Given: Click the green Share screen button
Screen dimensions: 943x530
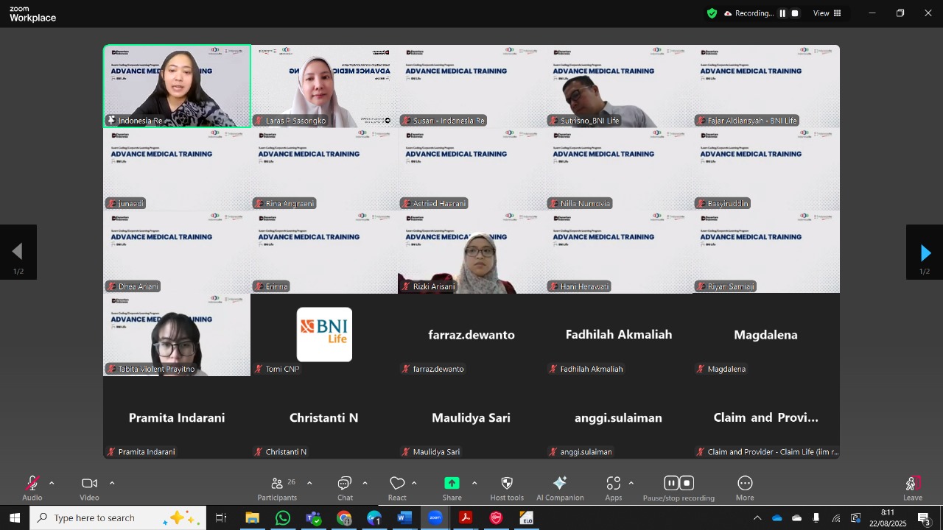Looking at the screenshot, I should tap(452, 487).
